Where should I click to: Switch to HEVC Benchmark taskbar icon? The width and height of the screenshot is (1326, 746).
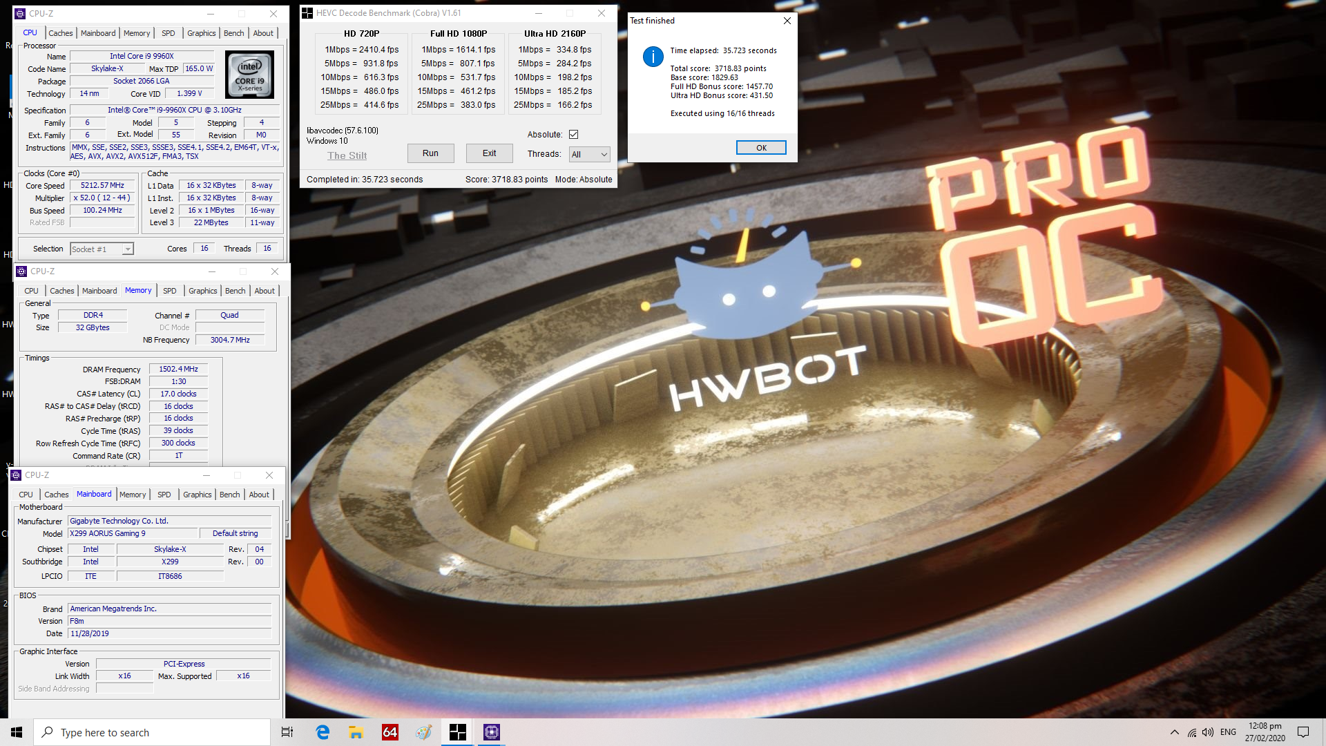click(x=458, y=732)
